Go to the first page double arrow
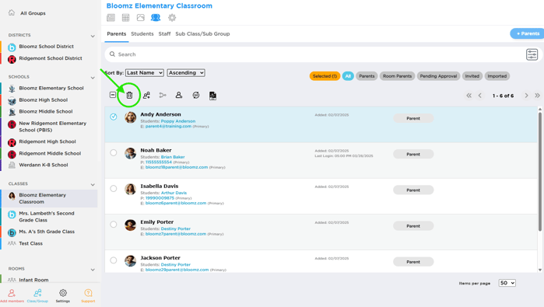Image resolution: width=544 pixels, height=307 pixels. (469, 96)
